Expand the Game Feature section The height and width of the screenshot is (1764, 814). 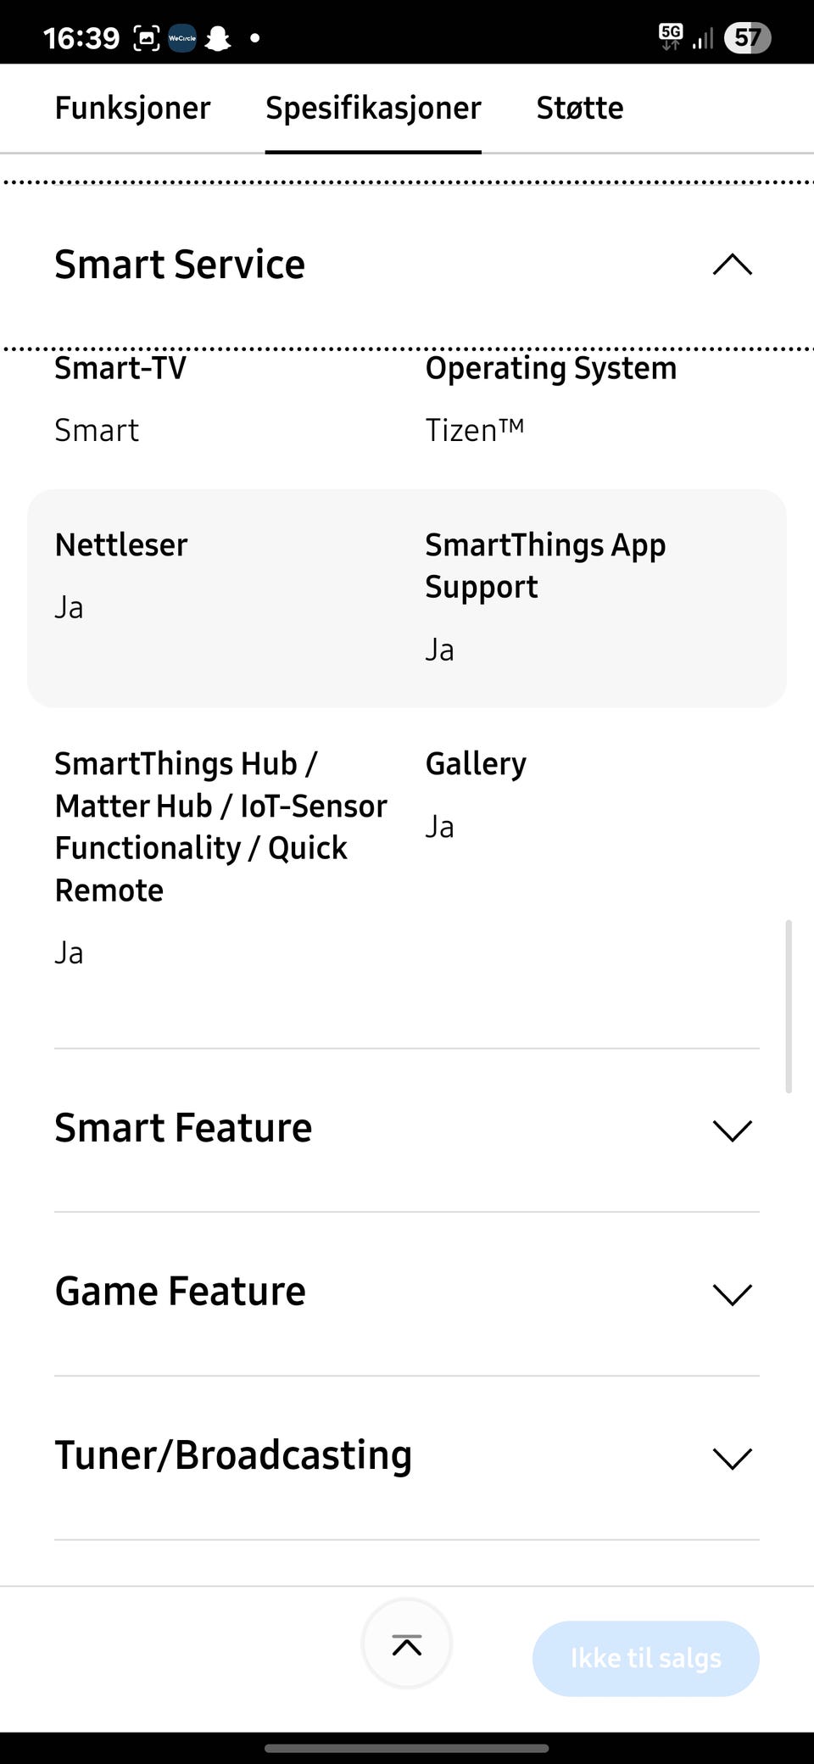pos(733,1294)
